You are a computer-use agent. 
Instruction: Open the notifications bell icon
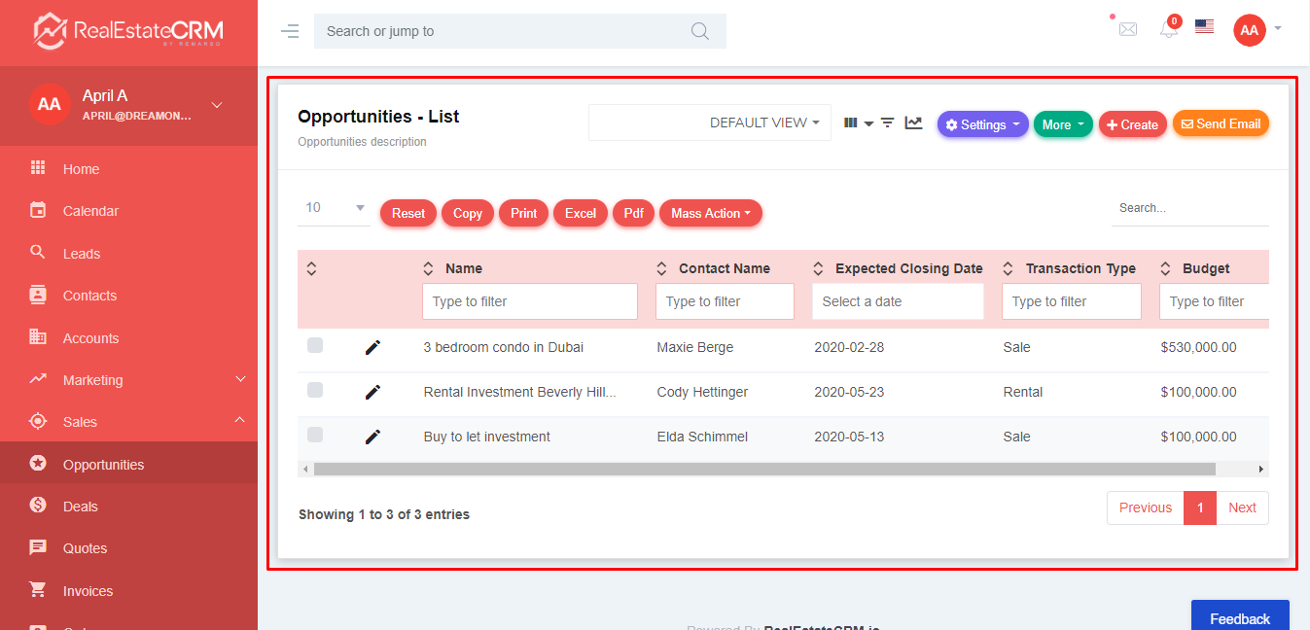tap(1169, 30)
